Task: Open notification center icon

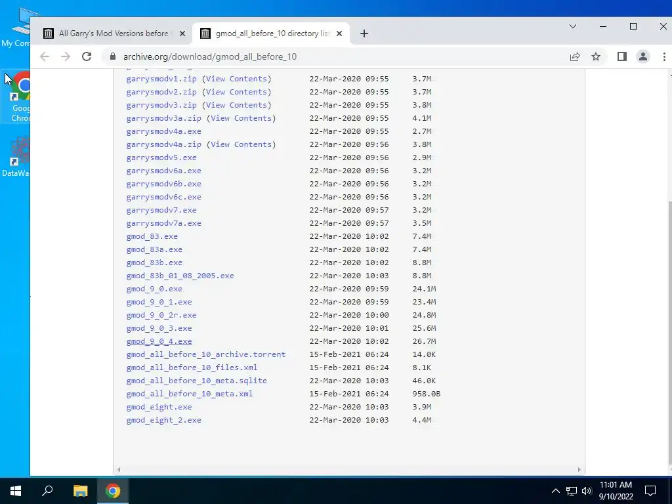Action: (x=650, y=491)
